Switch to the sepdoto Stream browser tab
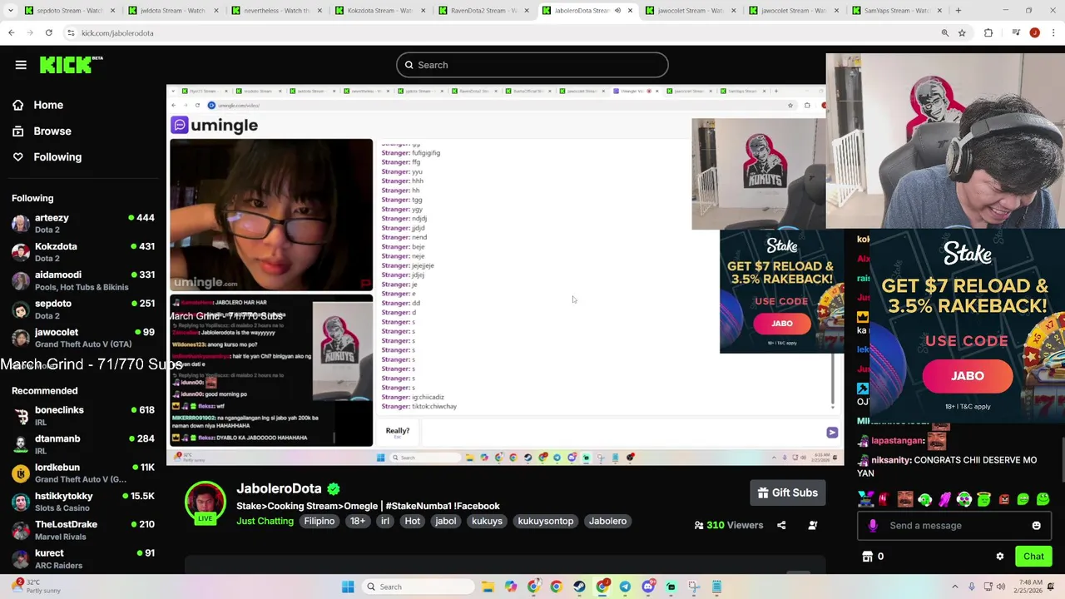Viewport: 1065px width, 599px height. (70, 11)
